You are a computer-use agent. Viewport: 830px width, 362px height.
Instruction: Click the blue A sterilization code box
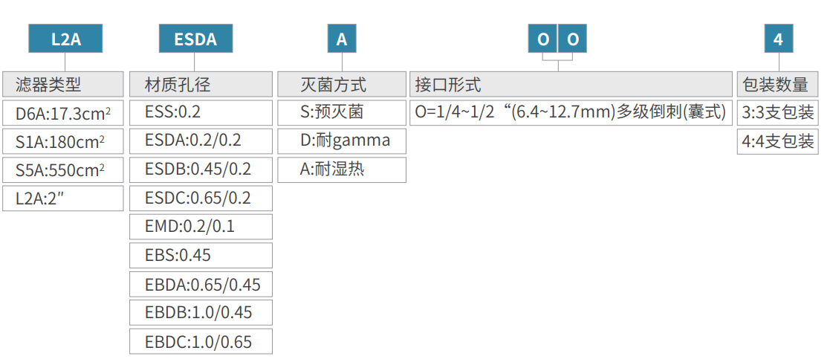pyautogui.click(x=342, y=39)
